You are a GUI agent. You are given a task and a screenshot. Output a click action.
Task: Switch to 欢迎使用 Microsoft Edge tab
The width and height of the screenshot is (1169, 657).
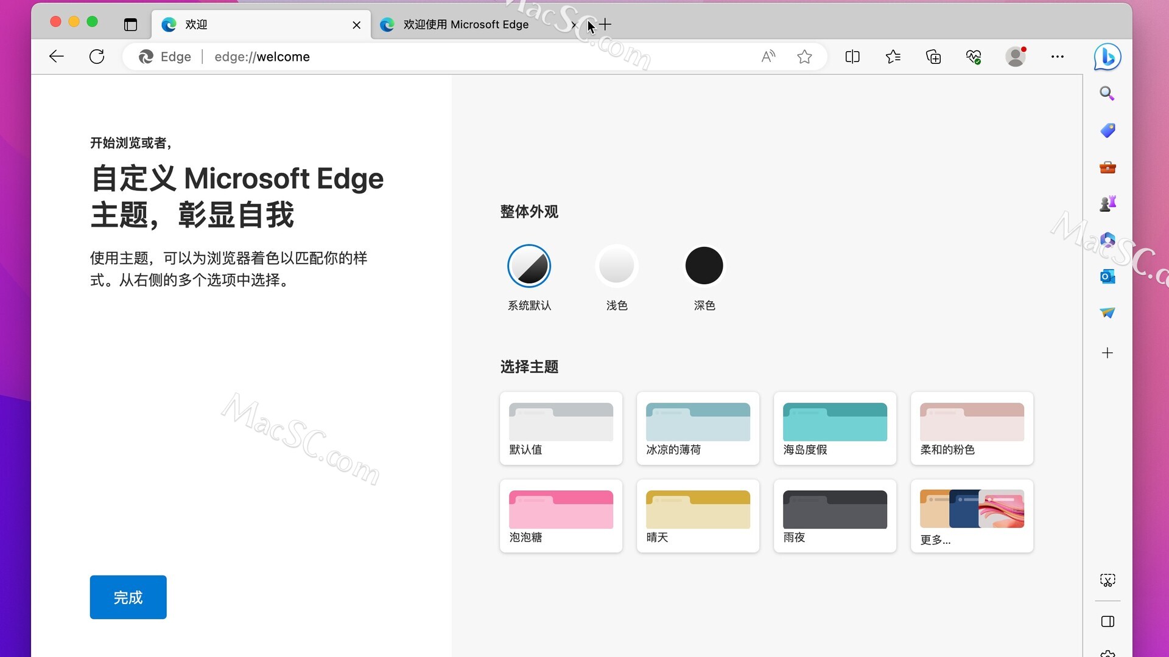[x=466, y=24]
